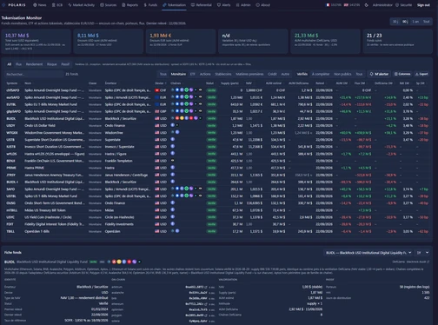Toggle the theme icon beside Administrator

[x=366, y=5]
